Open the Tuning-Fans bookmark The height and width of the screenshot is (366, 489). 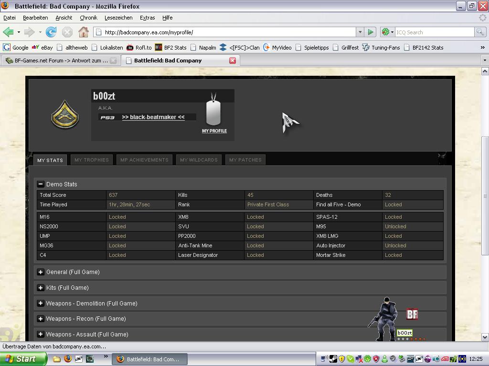(381, 48)
